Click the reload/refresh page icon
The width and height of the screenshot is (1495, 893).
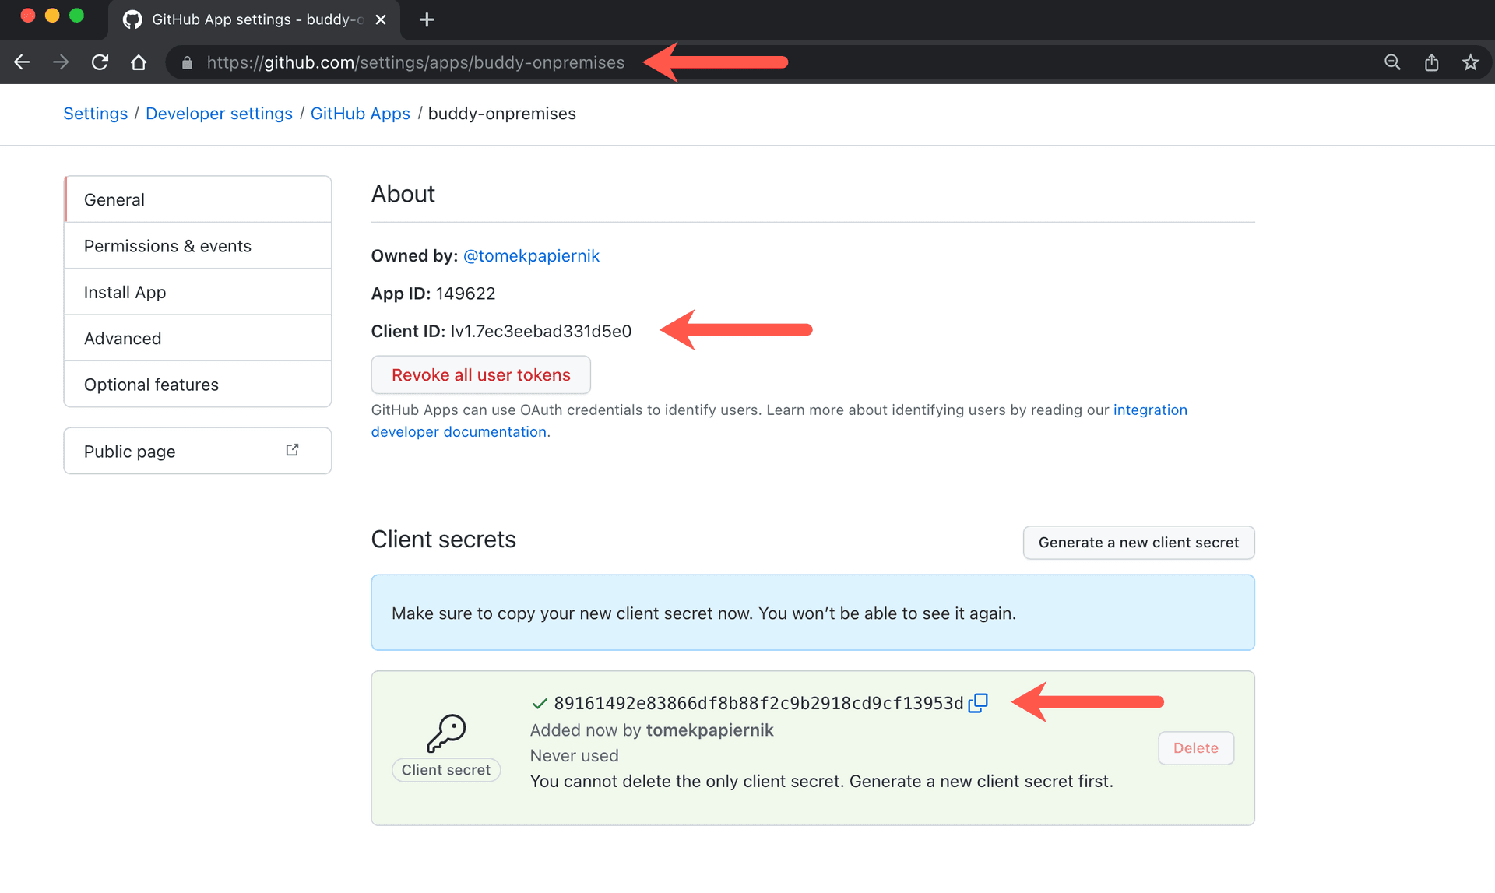[100, 62]
